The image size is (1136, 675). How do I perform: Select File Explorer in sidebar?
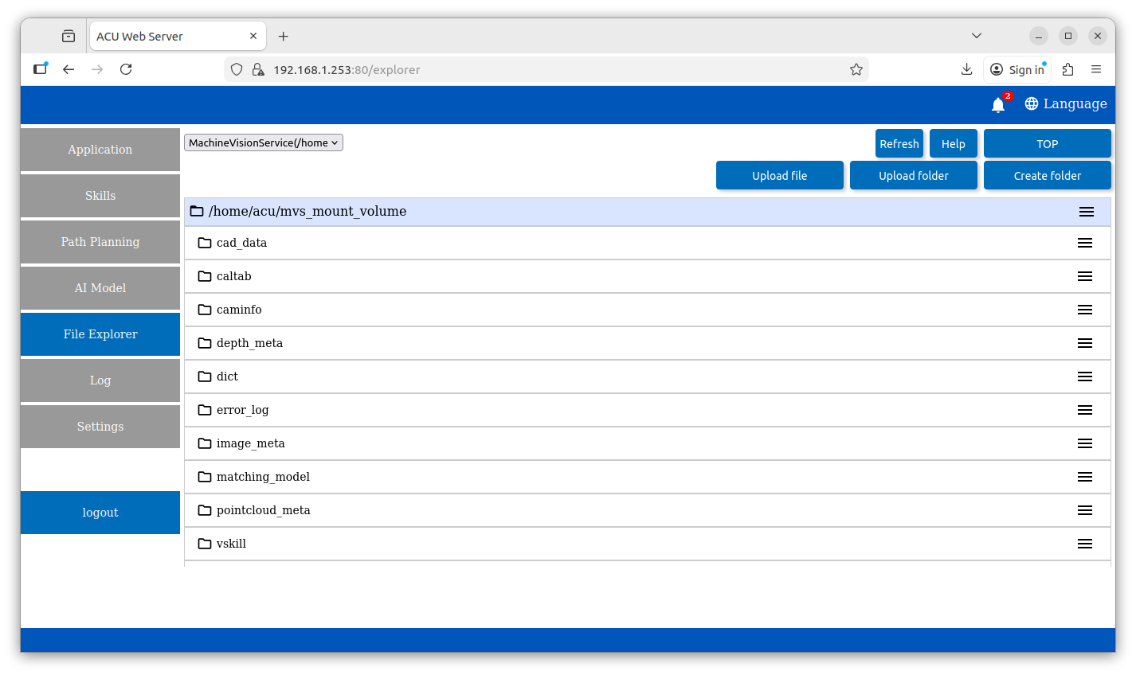[100, 334]
